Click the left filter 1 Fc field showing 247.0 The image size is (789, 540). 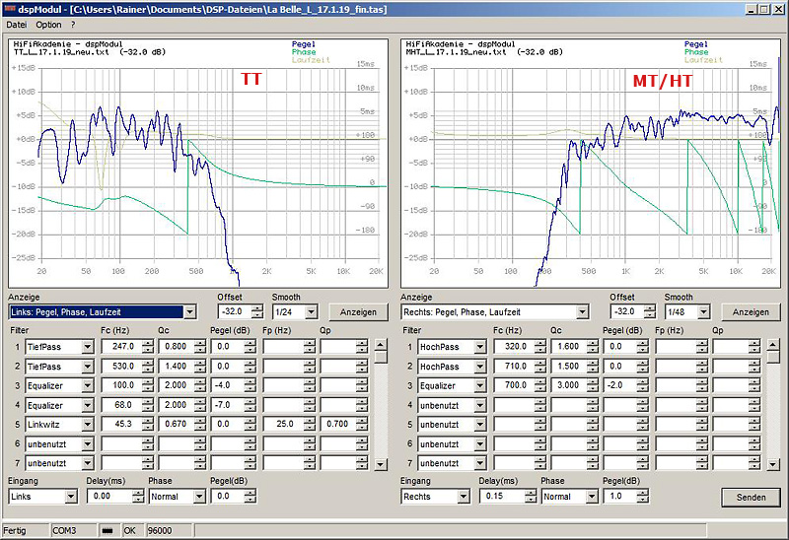point(122,347)
